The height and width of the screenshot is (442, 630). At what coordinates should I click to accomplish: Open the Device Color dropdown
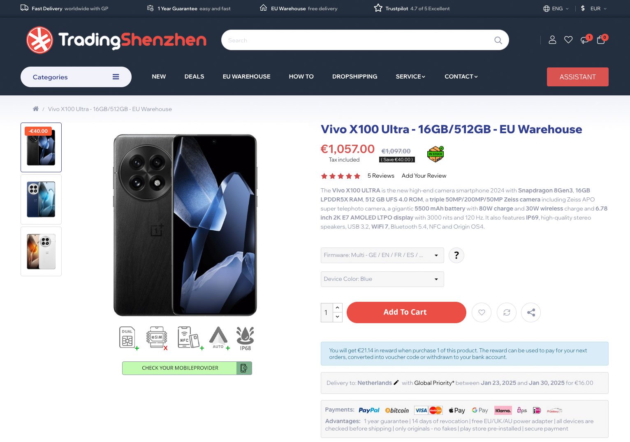[x=382, y=279]
